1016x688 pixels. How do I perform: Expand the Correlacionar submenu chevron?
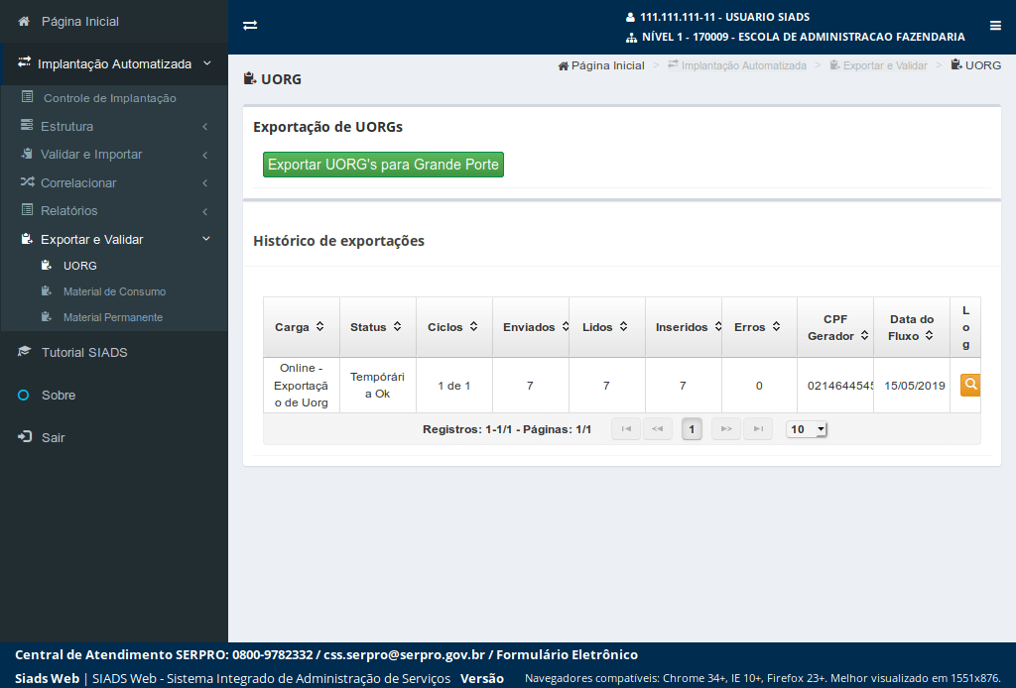(204, 183)
